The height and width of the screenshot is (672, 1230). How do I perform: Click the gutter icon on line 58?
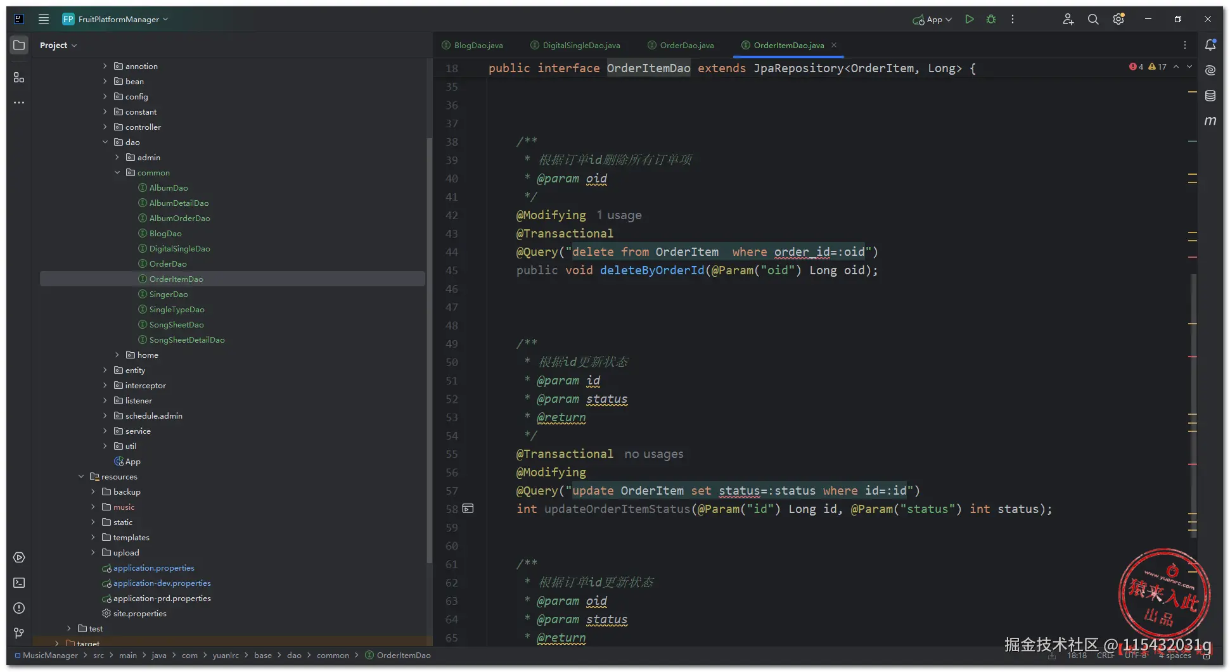click(x=468, y=509)
